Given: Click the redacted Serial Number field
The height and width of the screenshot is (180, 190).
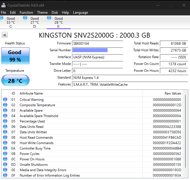Looking at the screenshot, I should pyautogui.click(x=98, y=50).
